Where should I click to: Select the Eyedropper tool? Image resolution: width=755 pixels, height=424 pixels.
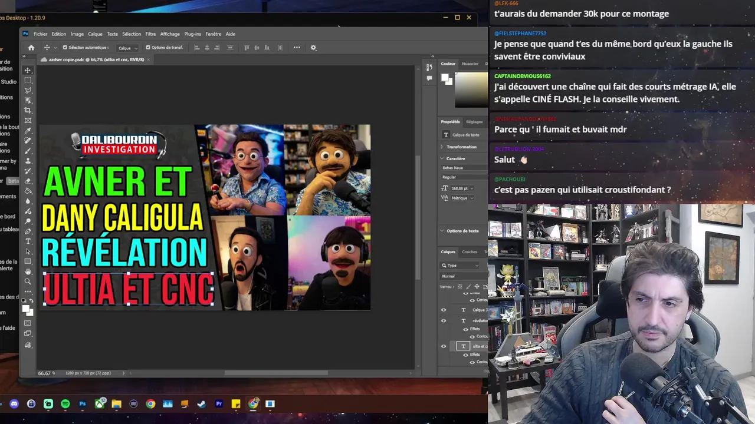(x=28, y=130)
